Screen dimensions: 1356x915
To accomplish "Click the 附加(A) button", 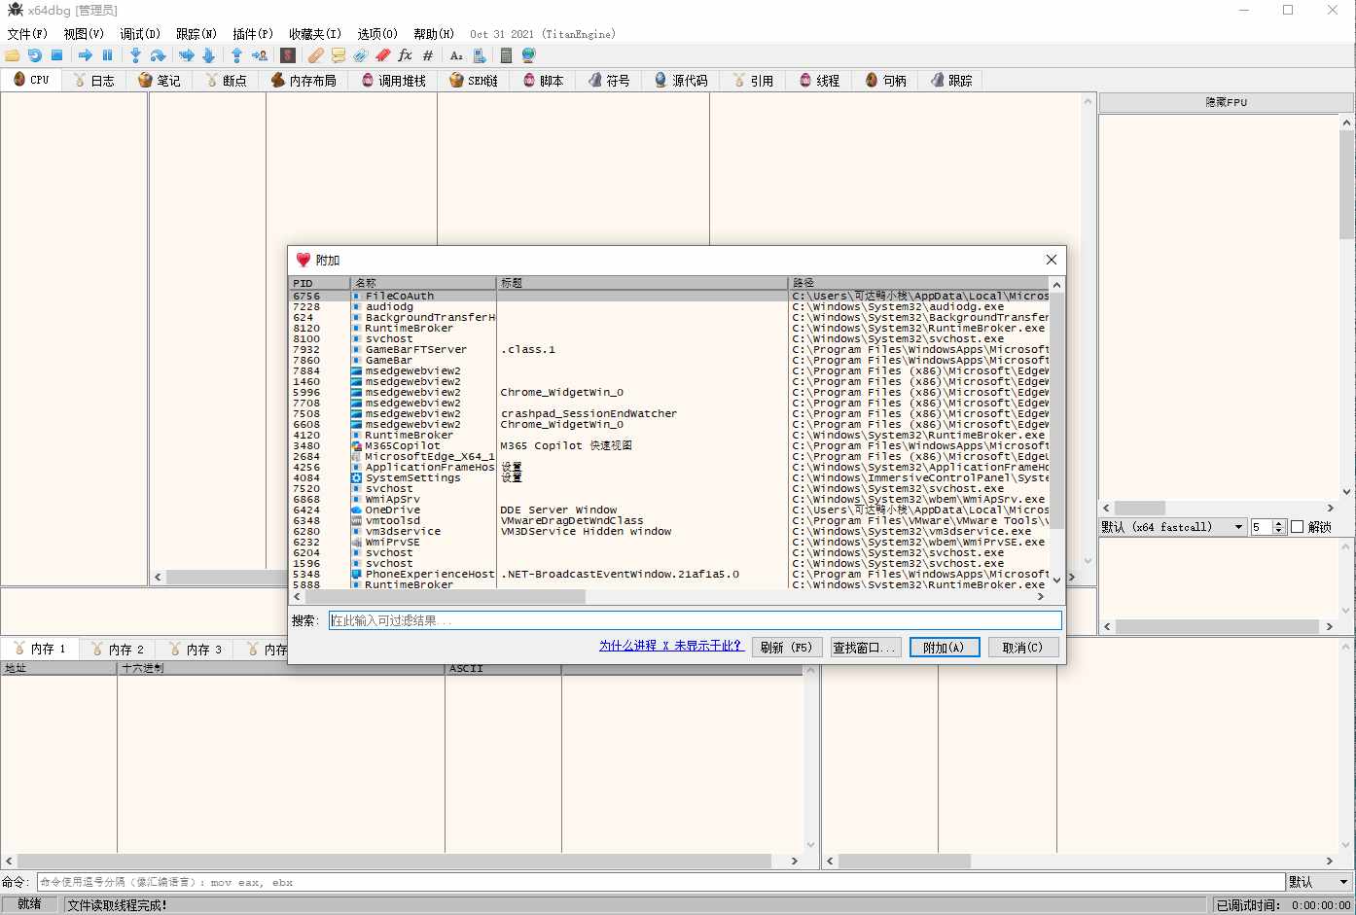I will coord(944,648).
